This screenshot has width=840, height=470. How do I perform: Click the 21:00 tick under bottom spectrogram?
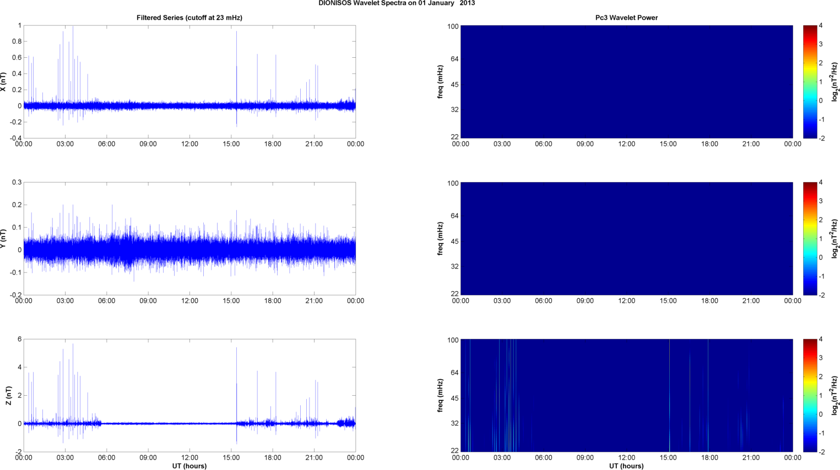(751, 458)
